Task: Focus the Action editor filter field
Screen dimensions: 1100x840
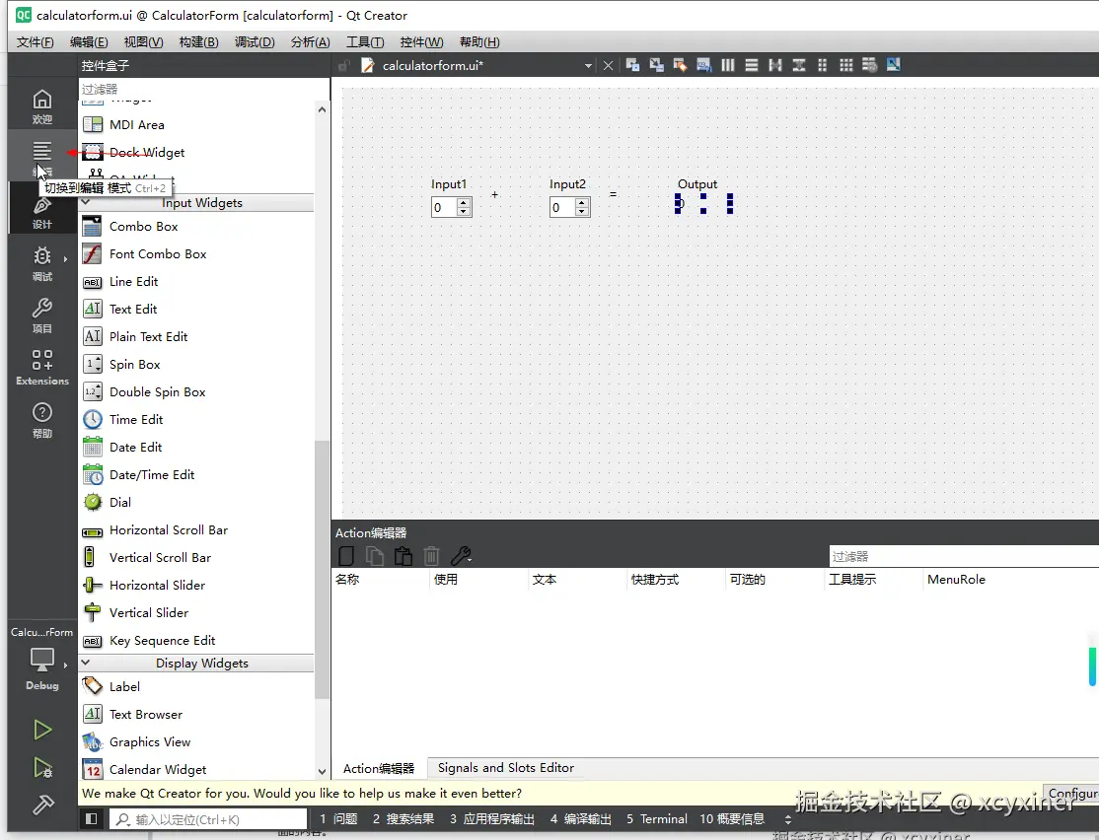Action: (964, 556)
